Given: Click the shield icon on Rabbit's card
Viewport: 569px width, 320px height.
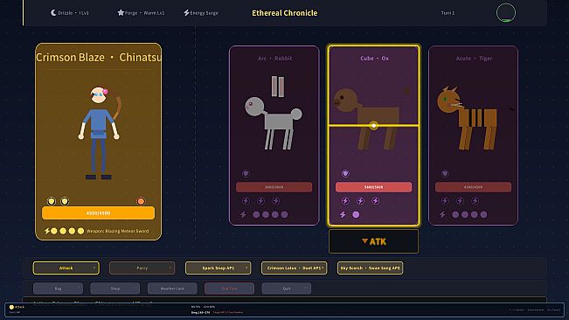Looking at the screenshot, I should tap(246, 173).
